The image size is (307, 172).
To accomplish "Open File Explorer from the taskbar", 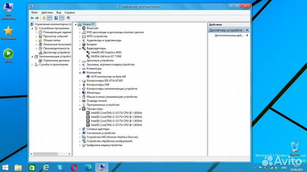I will 18,167.
